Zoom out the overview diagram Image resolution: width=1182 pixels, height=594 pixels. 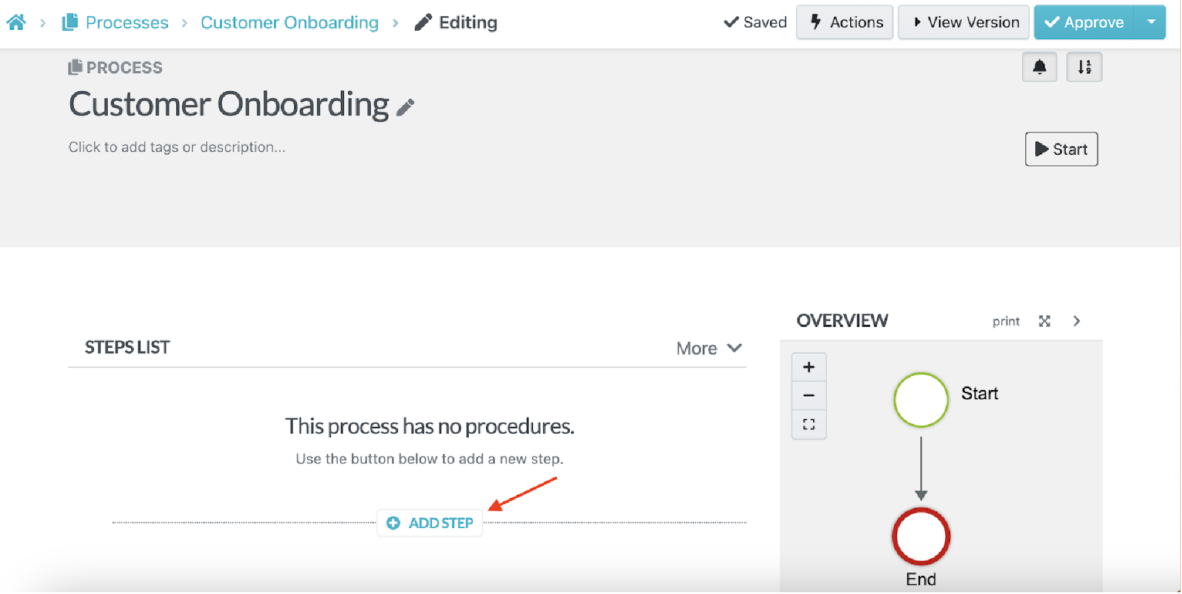click(x=808, y=396)
